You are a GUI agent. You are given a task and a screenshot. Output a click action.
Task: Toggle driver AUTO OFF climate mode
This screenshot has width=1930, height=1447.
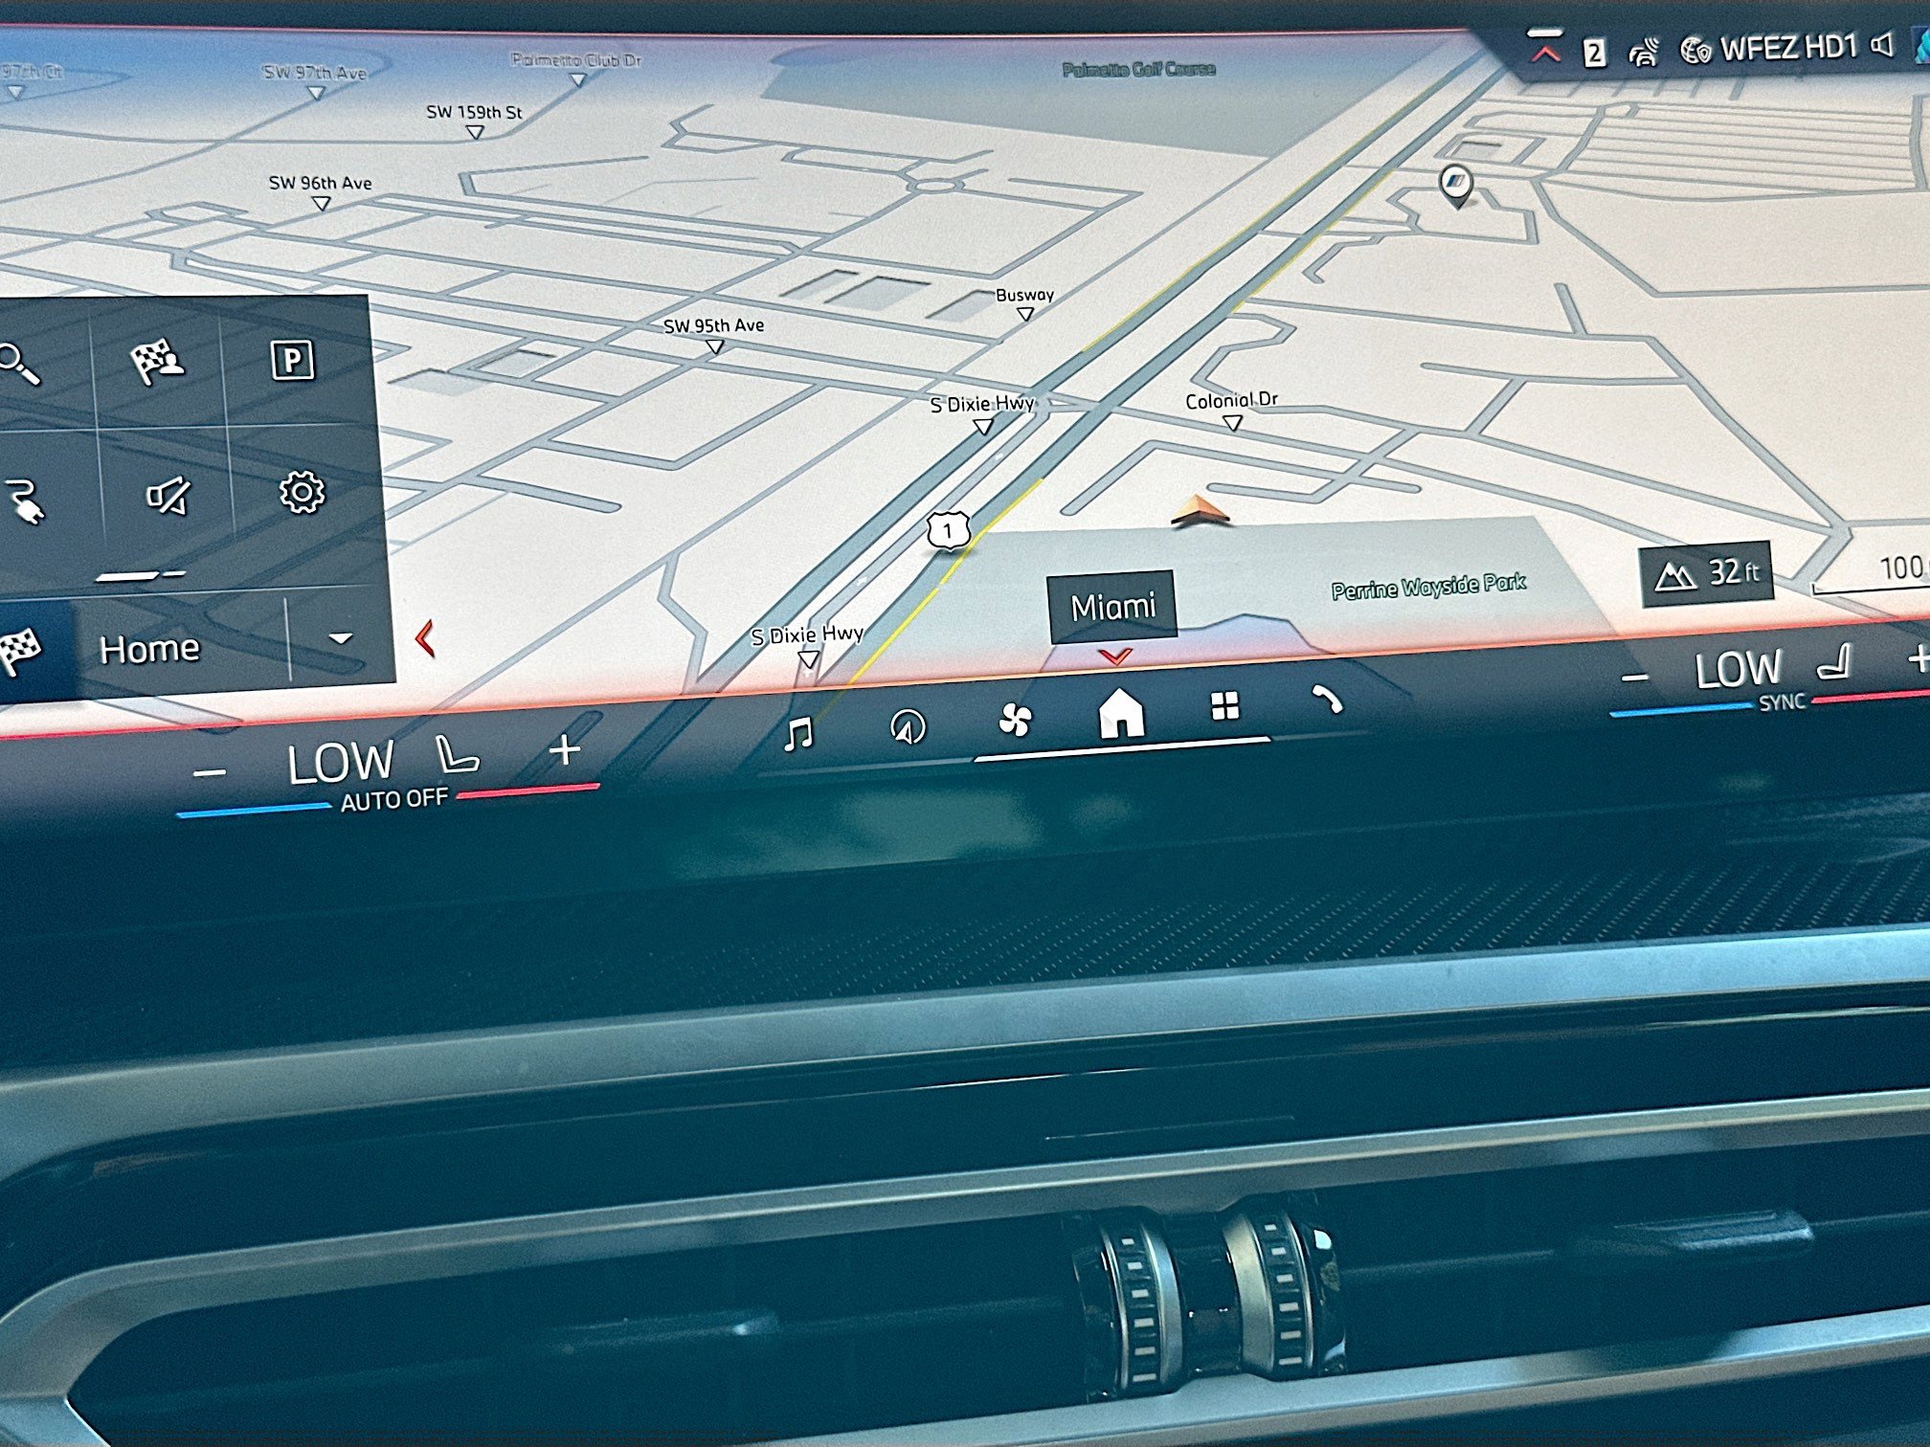tap(393, 799)
